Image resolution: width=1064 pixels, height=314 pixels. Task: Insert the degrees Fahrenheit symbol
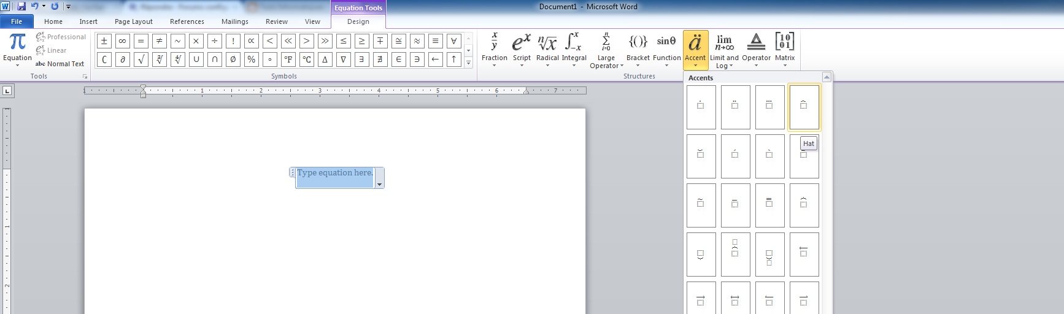(288, 59)
